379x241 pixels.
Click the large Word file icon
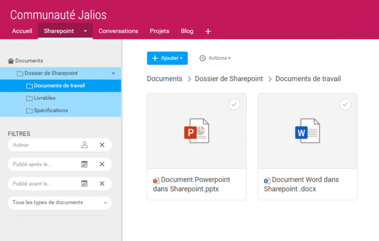tap(307, 131)
